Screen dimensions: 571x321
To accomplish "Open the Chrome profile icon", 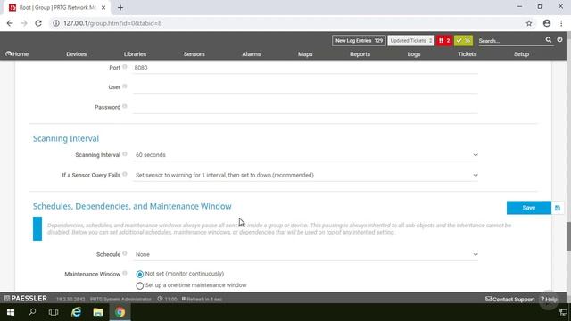I will [x=547, y=23].
